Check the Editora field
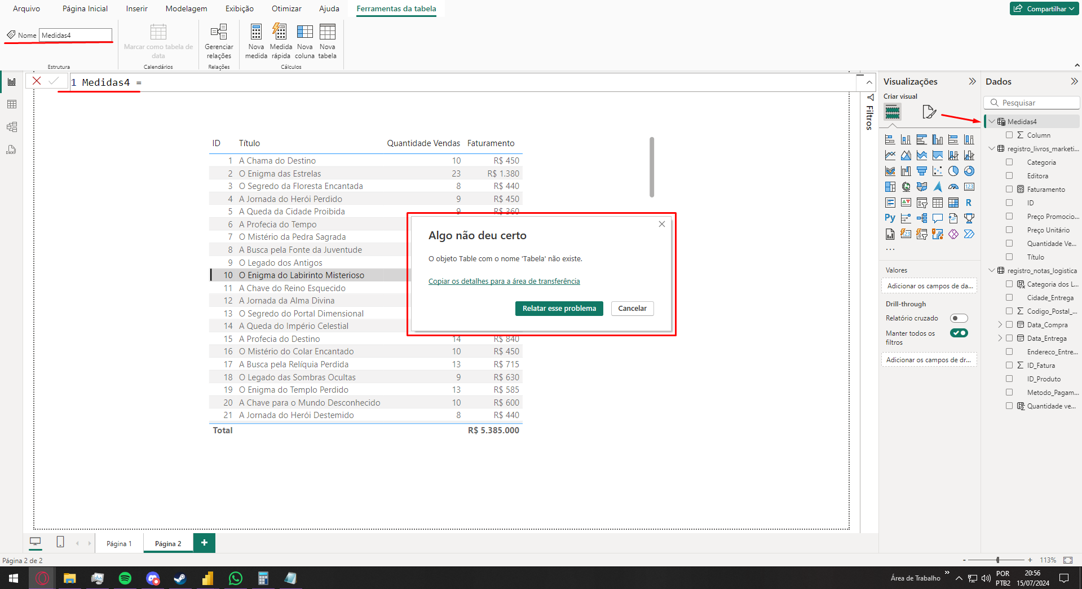The height and width of the screenshot is (589, 1082). coord(1009,176)
